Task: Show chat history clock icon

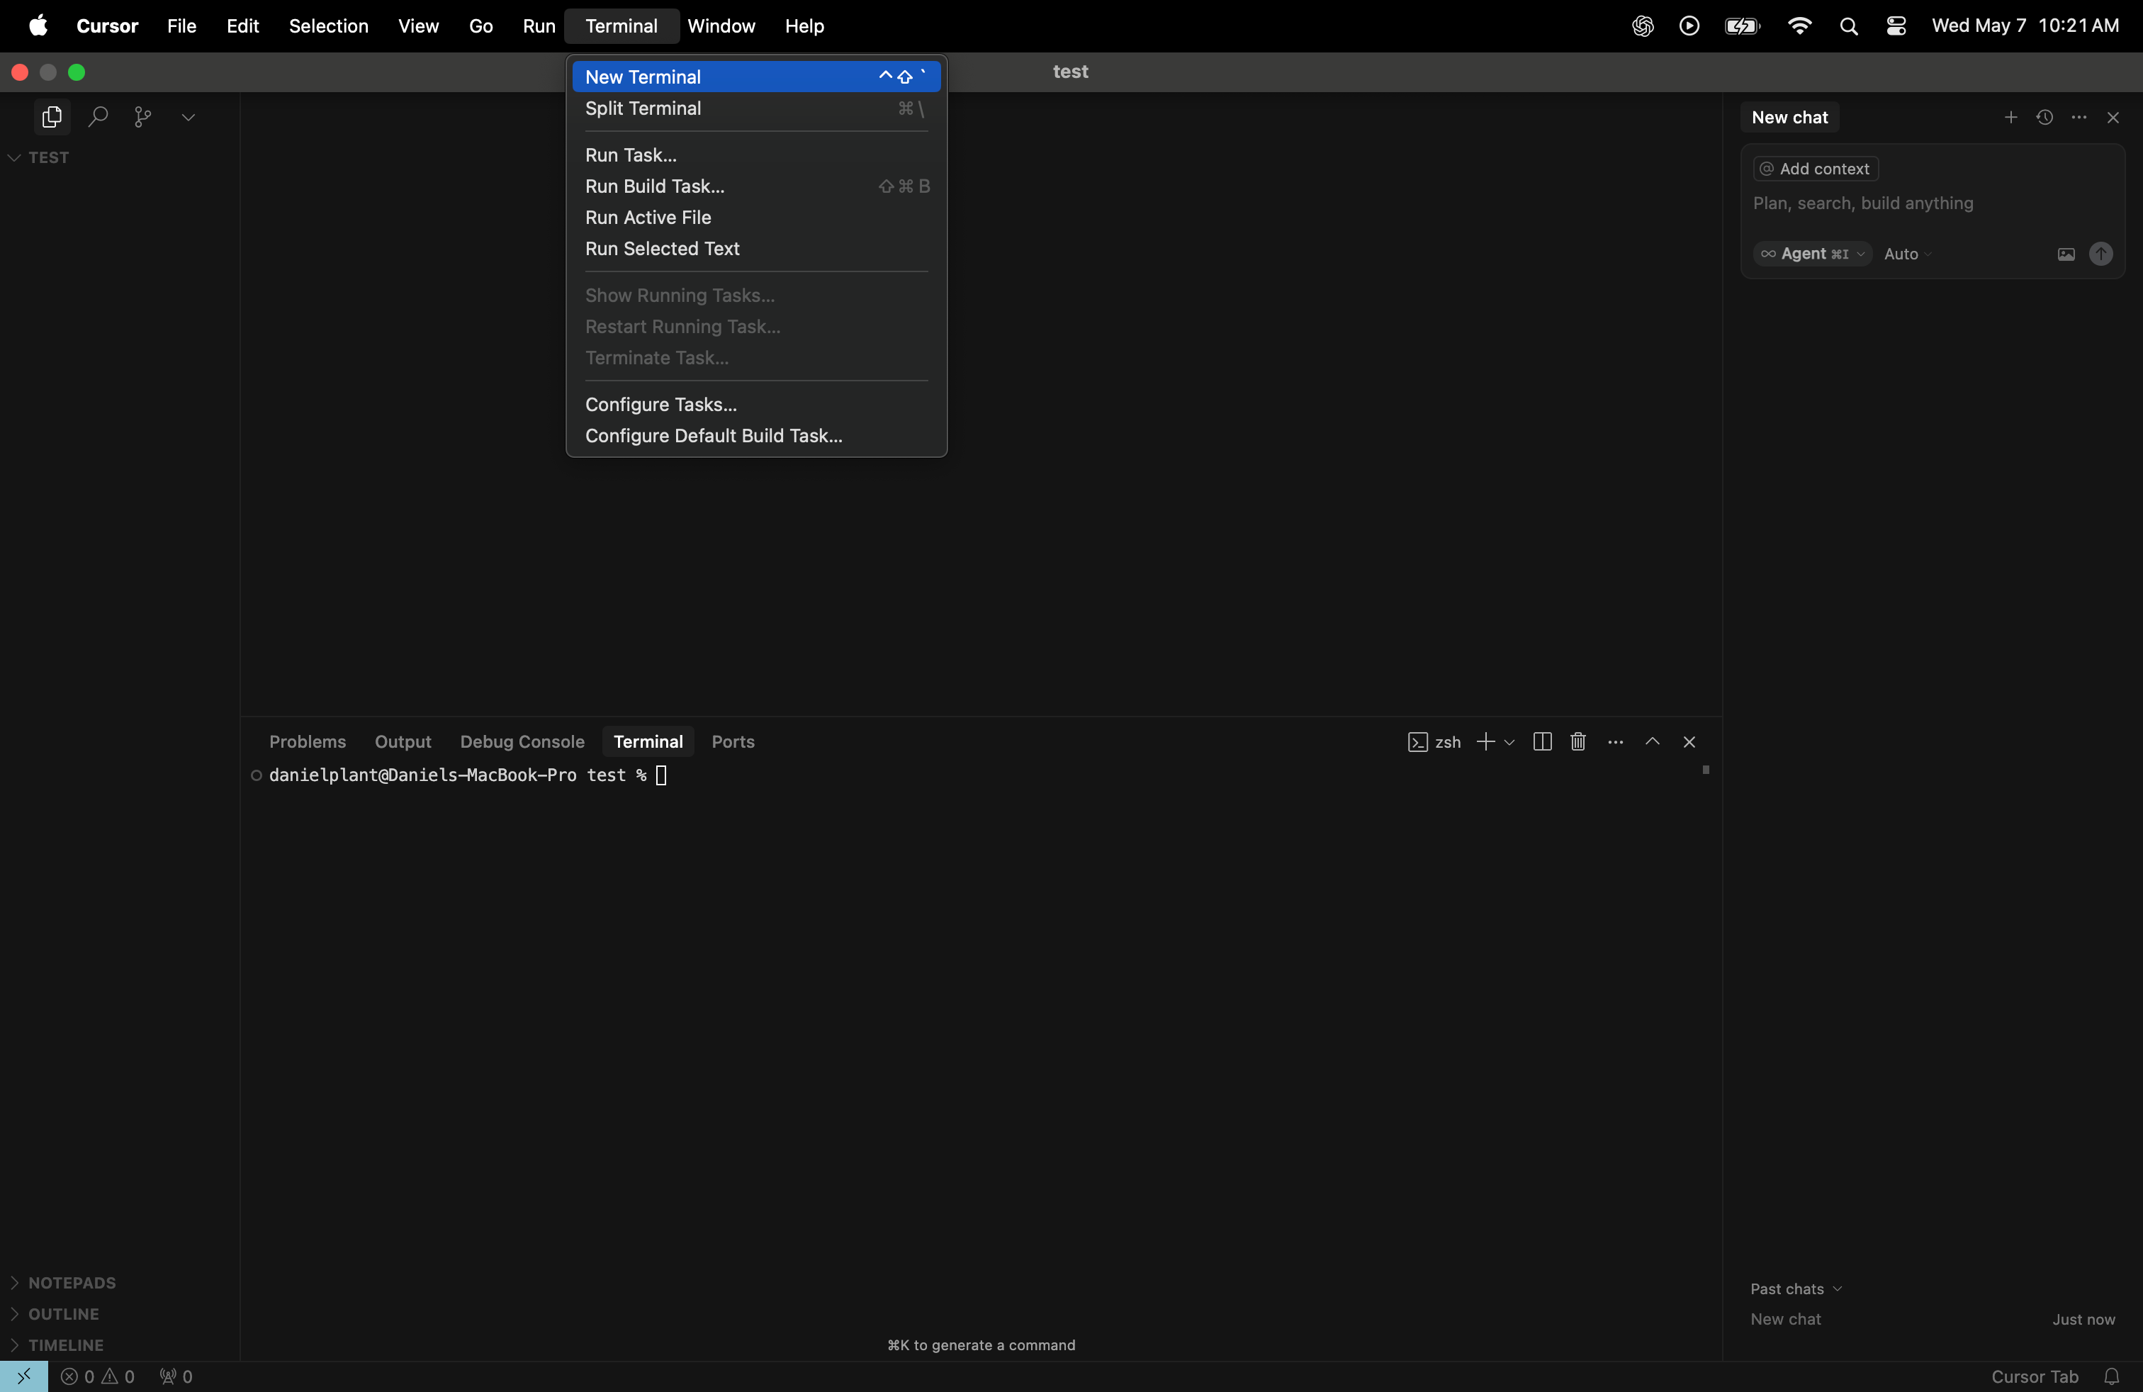Action: pyautogui.click(x=2044, y=117)
